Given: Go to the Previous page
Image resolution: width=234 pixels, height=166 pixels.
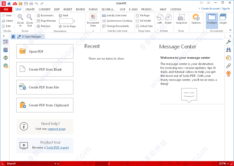Looking at the screenshot, I should [44, 26].
